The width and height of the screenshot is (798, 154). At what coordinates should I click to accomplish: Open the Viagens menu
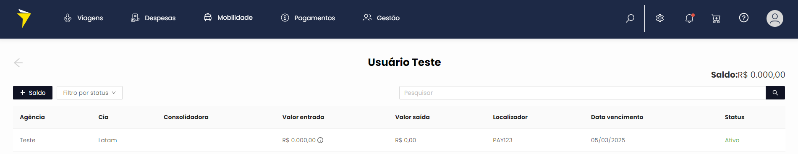tap(83, 18)
